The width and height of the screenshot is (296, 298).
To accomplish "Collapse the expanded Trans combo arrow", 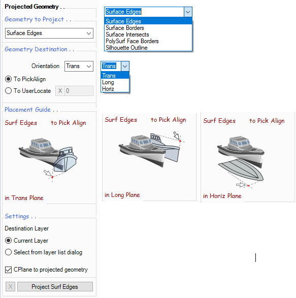I will [125, 66].
